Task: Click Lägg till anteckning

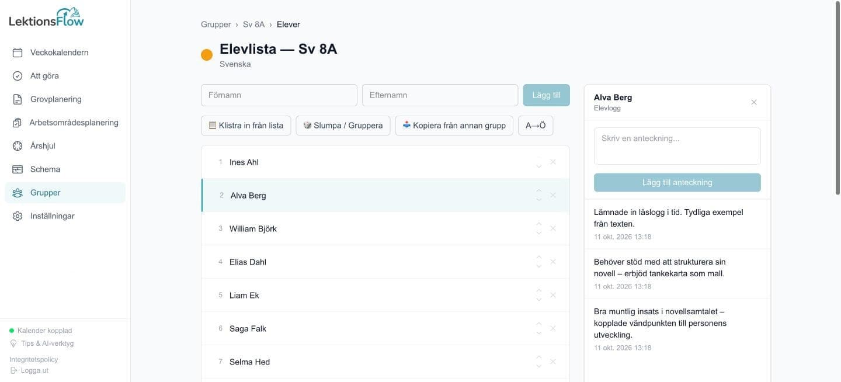Action: point(677,182)
